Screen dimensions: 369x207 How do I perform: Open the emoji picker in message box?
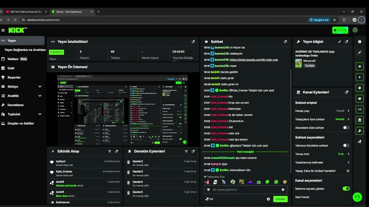(283, 190)
